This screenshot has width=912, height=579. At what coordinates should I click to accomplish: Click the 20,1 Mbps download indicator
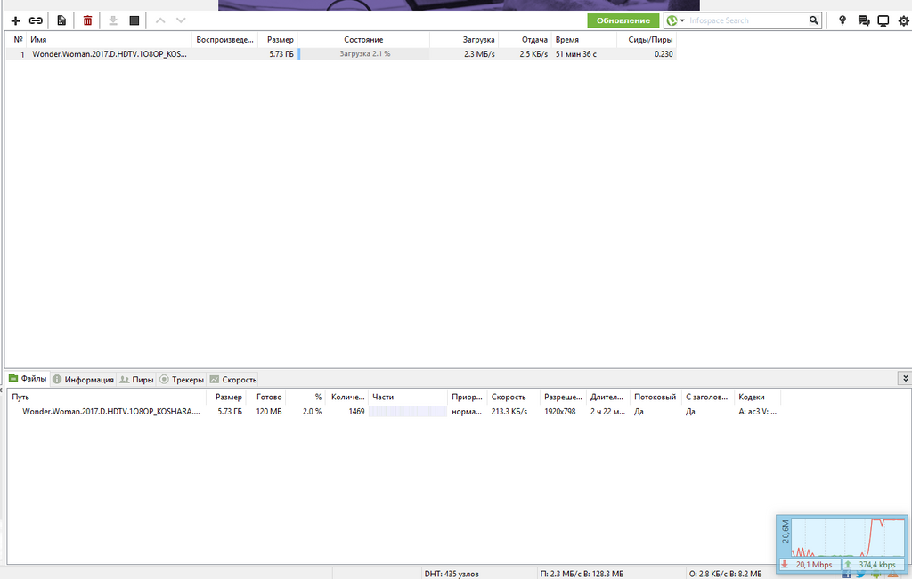(810, 565)
